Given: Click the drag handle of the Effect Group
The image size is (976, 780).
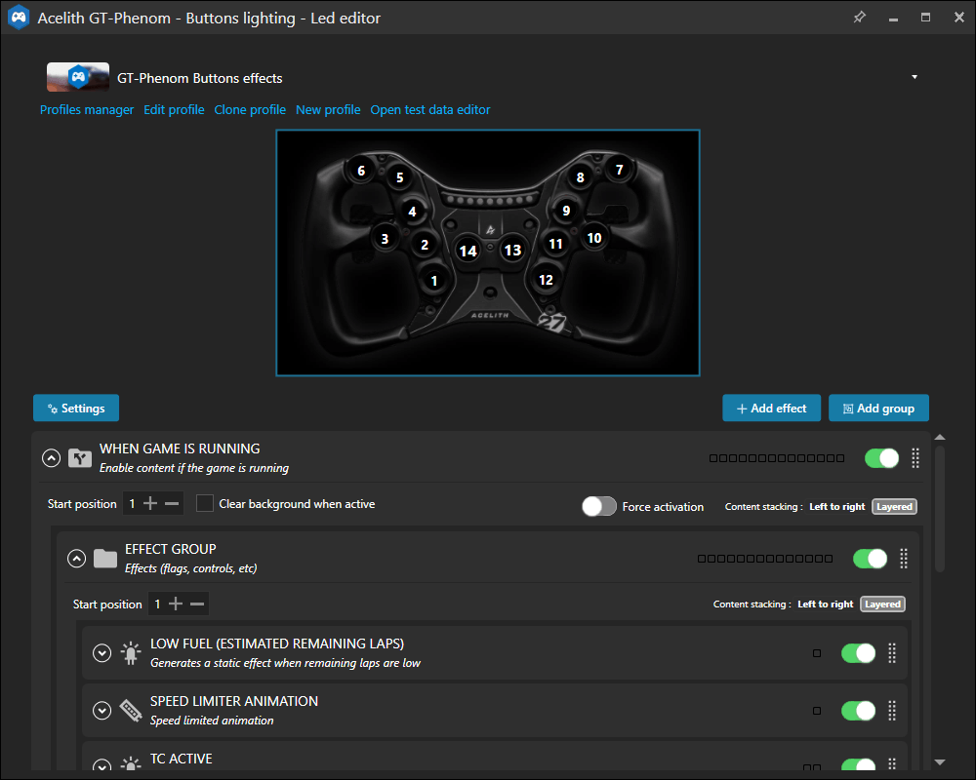Looking at the screenshot, I should (904, 559).
